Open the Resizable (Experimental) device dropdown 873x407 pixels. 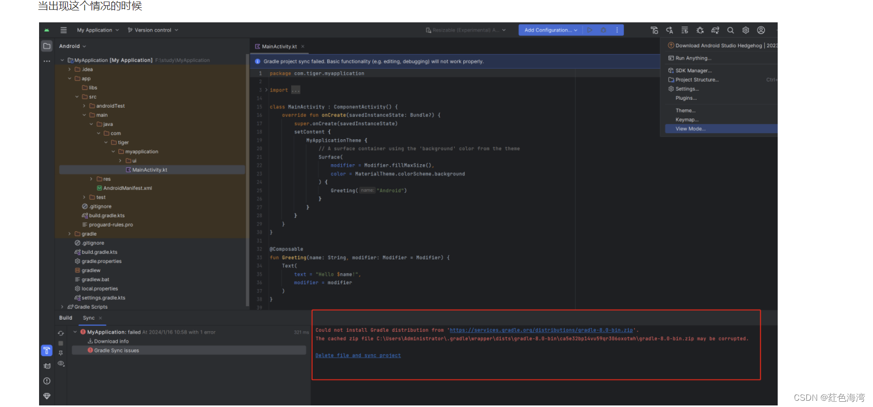click(465, 30)
